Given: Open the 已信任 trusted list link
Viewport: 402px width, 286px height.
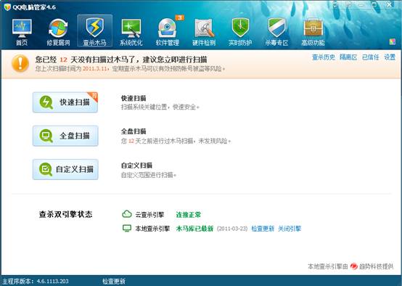Looking at the screenshot, I should click(x=371, y=57).
